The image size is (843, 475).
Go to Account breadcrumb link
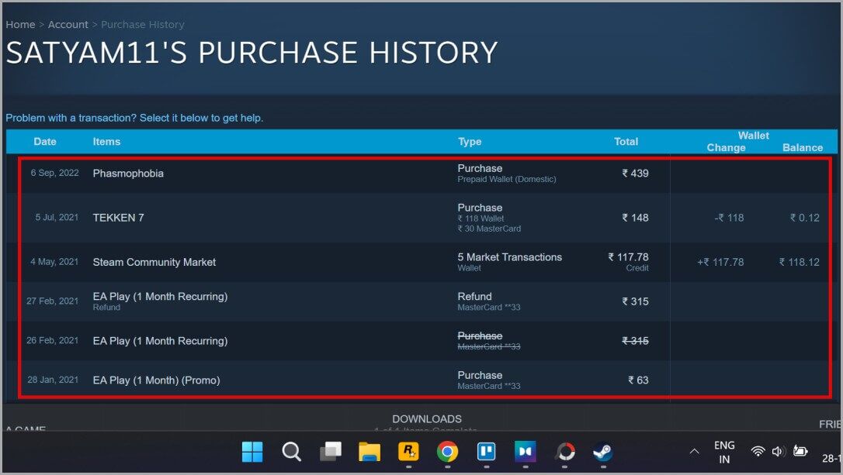click(x=68, y=25)
